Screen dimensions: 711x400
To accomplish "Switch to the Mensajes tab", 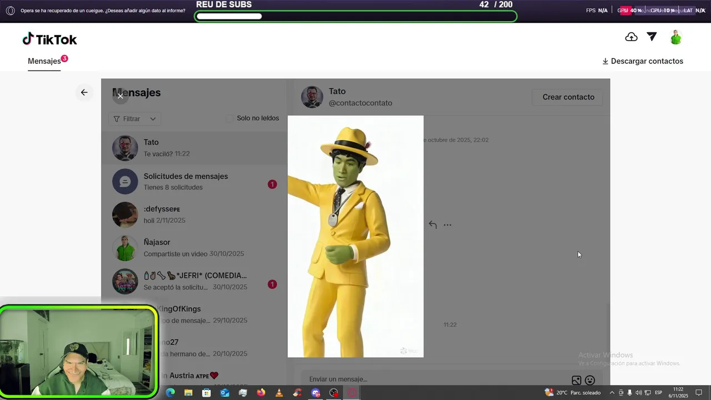I will 44,61.
